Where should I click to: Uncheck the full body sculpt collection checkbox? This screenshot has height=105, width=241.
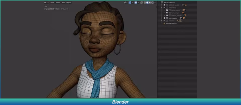pyautogui.click(x=164, y=5)
